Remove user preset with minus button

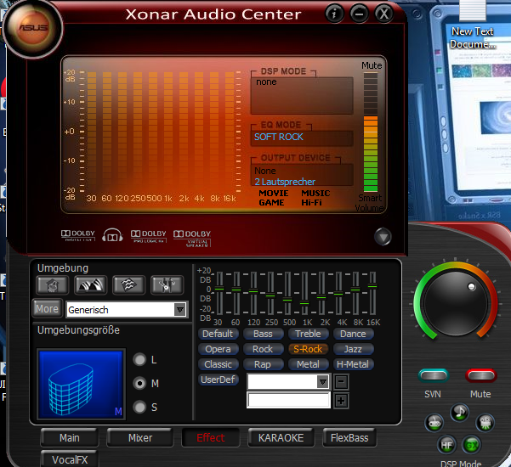point(341,382)
